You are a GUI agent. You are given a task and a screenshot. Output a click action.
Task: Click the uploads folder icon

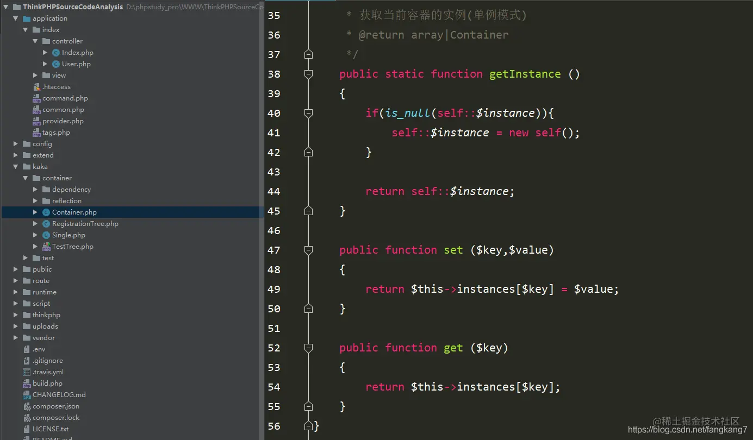pyautogui.click(x=27, y=326)
